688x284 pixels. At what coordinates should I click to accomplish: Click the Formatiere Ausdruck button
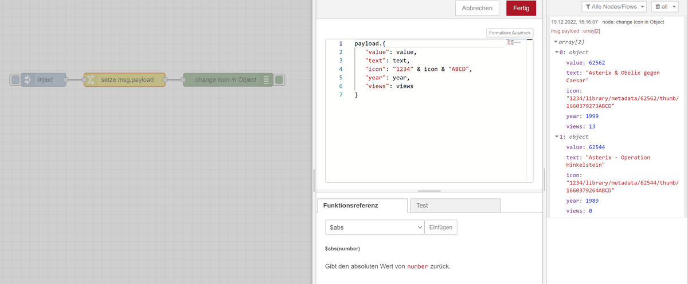(x=510, y=33)
